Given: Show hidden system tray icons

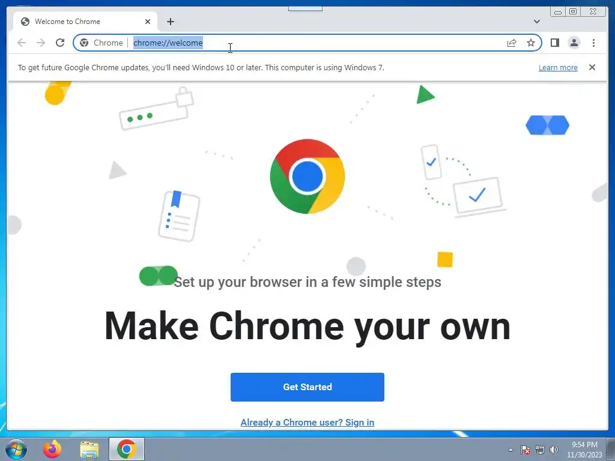Looking at the screenshot, I should (x=510, y=450).
